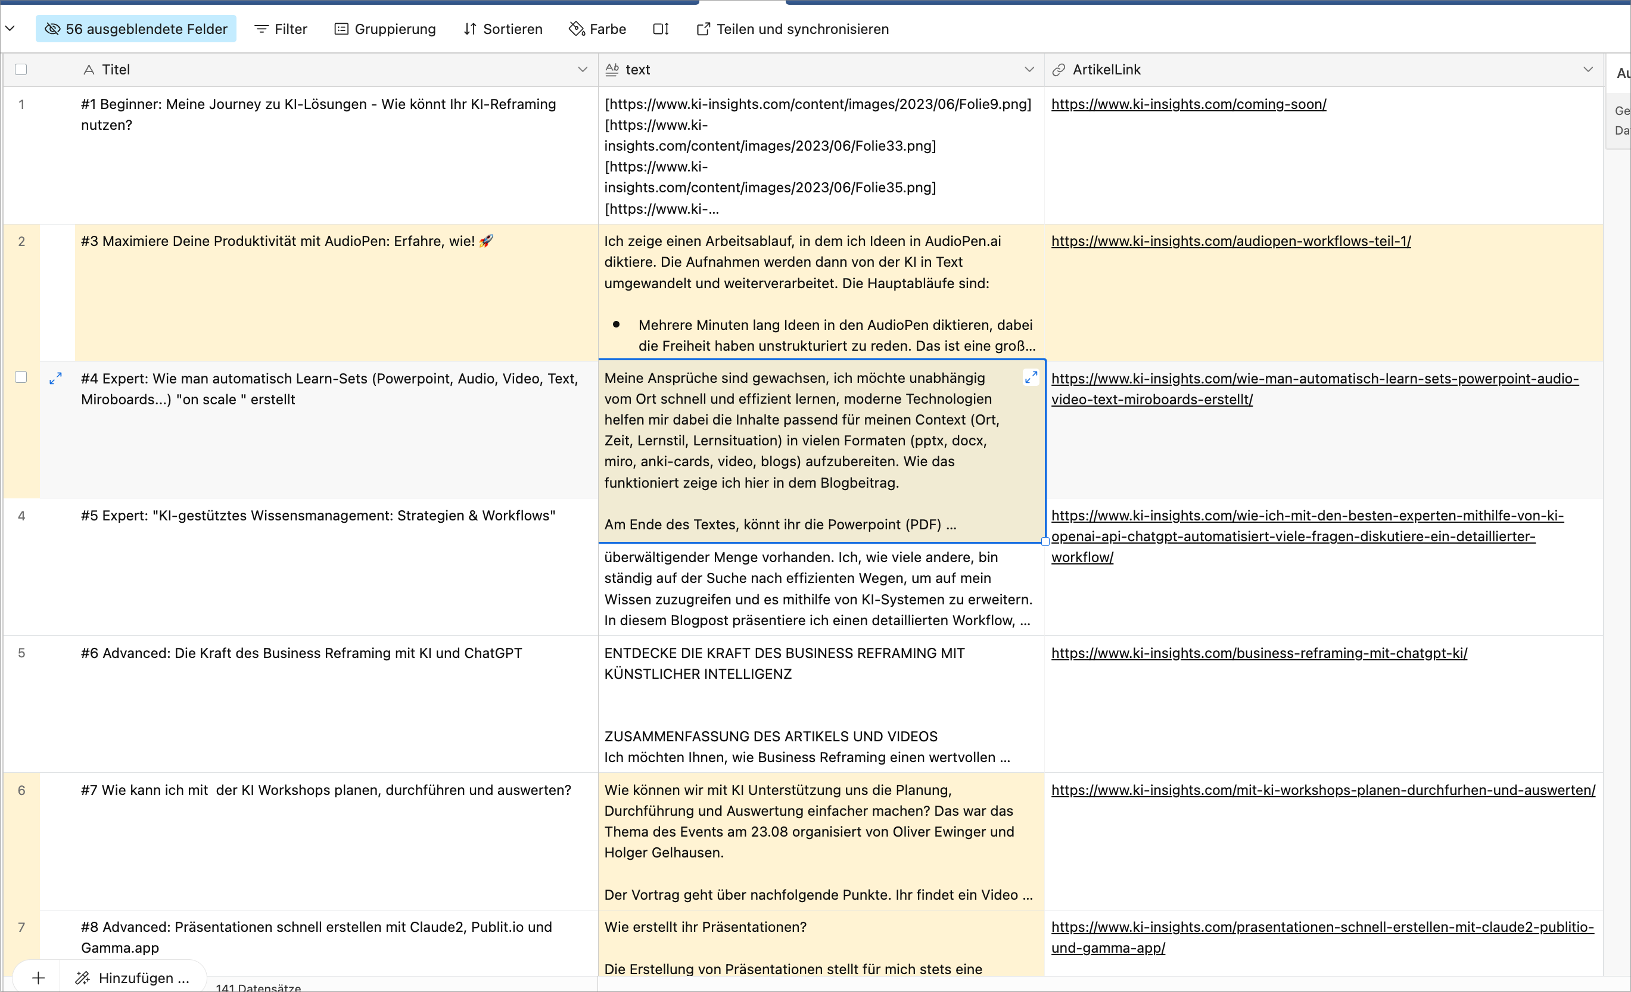Viewport: 1631px width, 992px height.
Task: Select the #7 Workshops planen title
Action: 336,841
